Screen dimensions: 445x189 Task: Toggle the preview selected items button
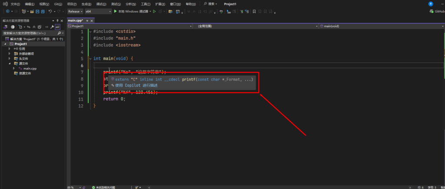click(x=57, y=26)
